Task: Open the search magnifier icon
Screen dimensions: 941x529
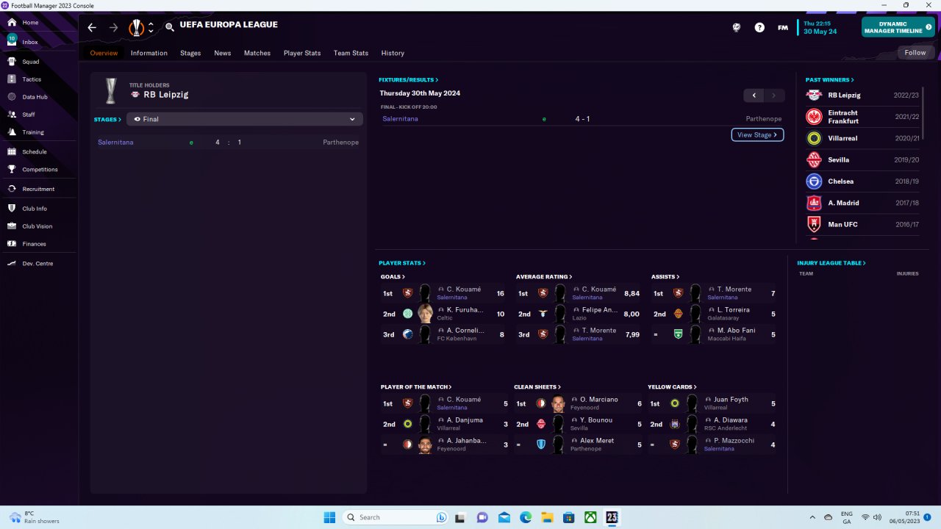Action: (170, 27)
